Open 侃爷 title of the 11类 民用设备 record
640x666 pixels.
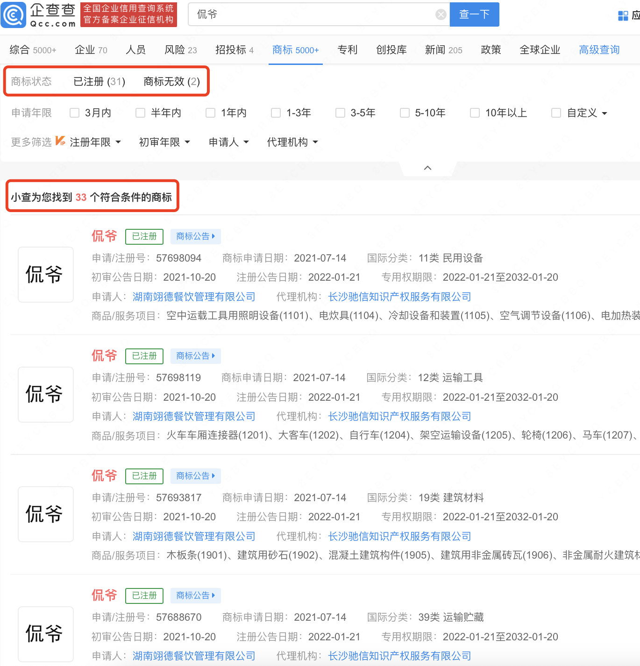pyautogui.click(x=104, y=236)
